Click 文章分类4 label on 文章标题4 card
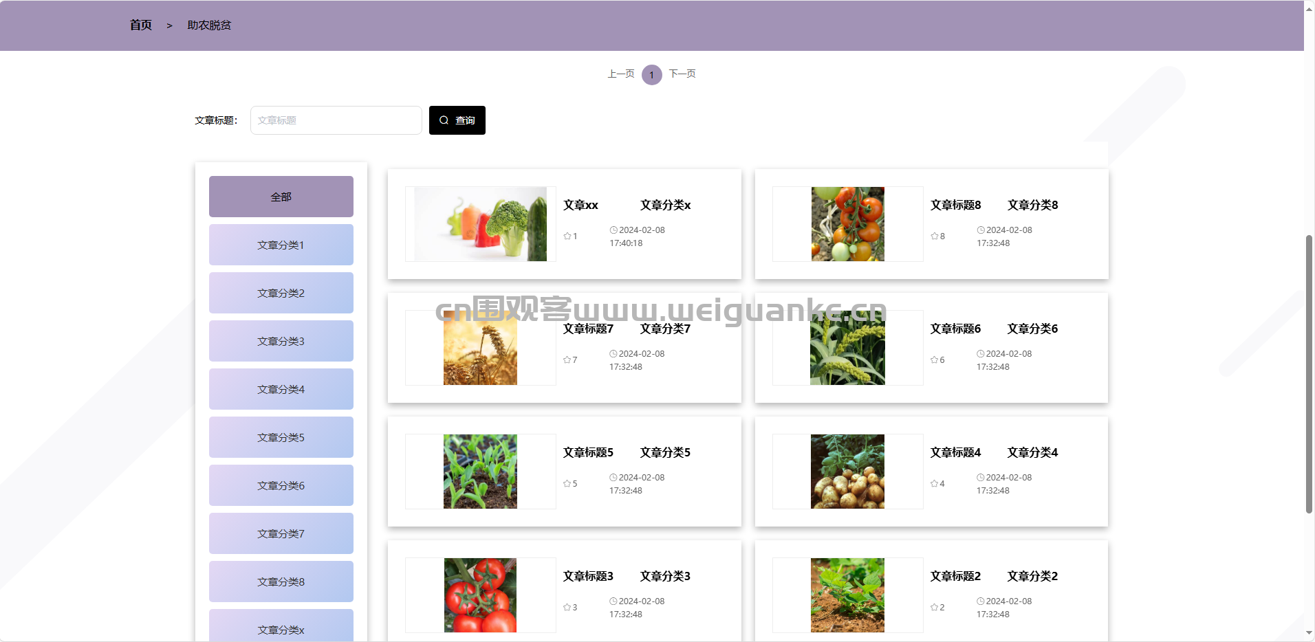The image size is (1315, 642). [1032, 452]
